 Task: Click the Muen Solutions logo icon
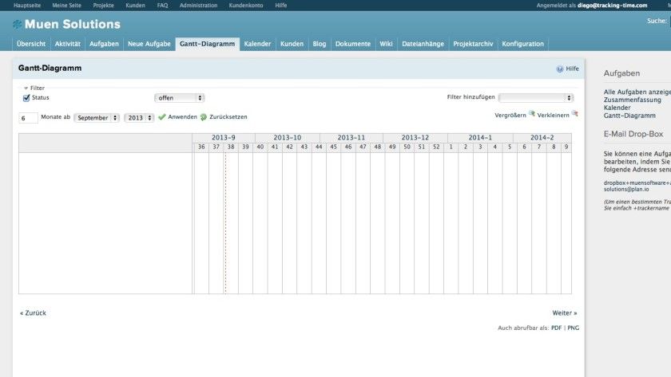17,25
